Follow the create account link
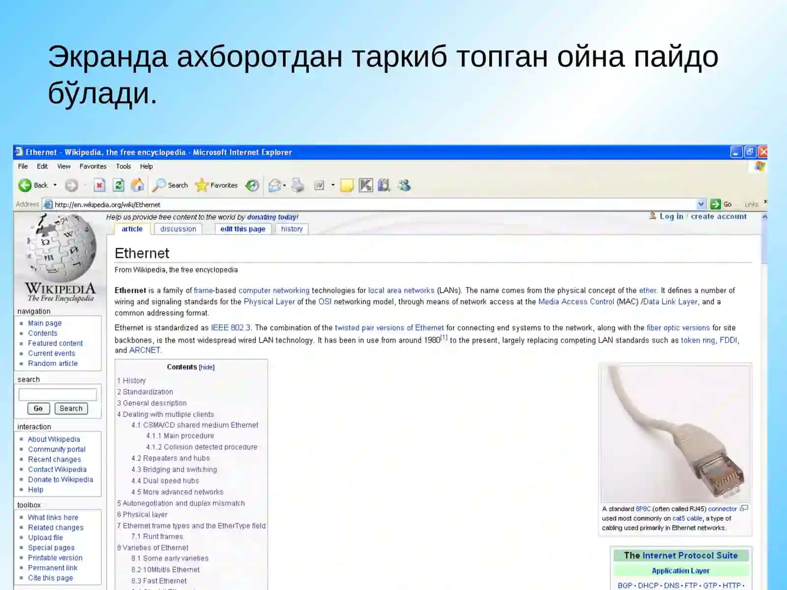 [x=719, y=216]
